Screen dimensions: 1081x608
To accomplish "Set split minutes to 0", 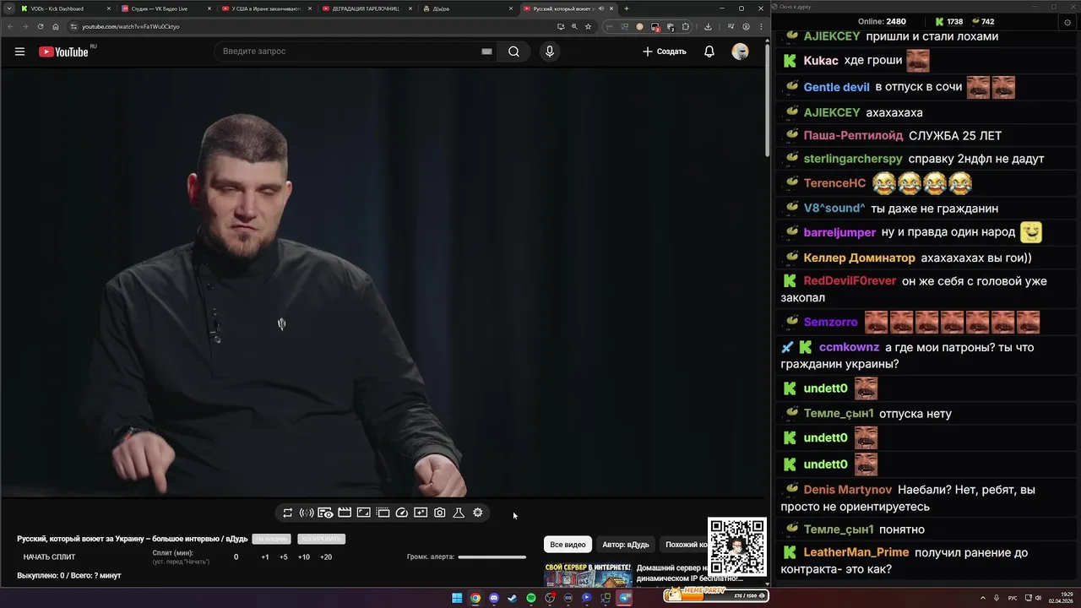I will point(236,557).
